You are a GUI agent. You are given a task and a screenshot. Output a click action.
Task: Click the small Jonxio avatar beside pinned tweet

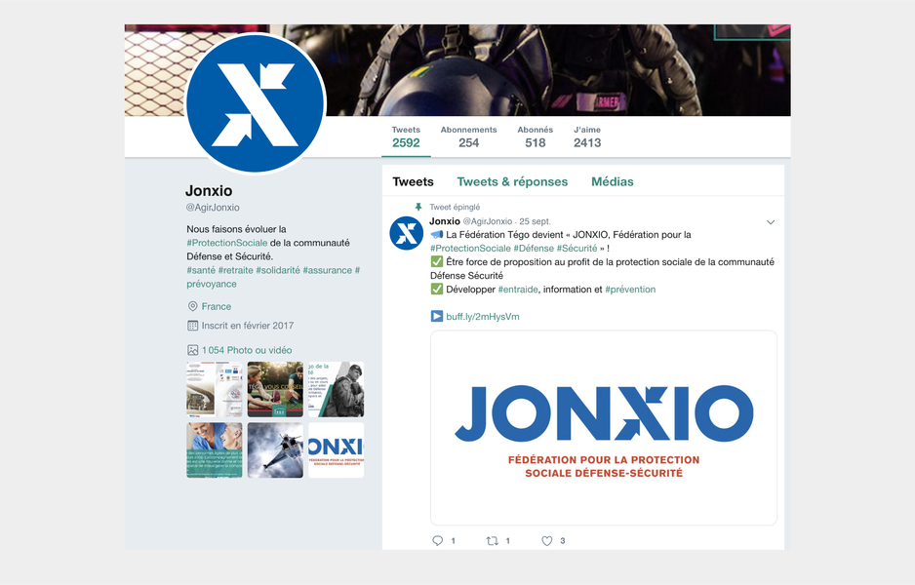[406, 233]
